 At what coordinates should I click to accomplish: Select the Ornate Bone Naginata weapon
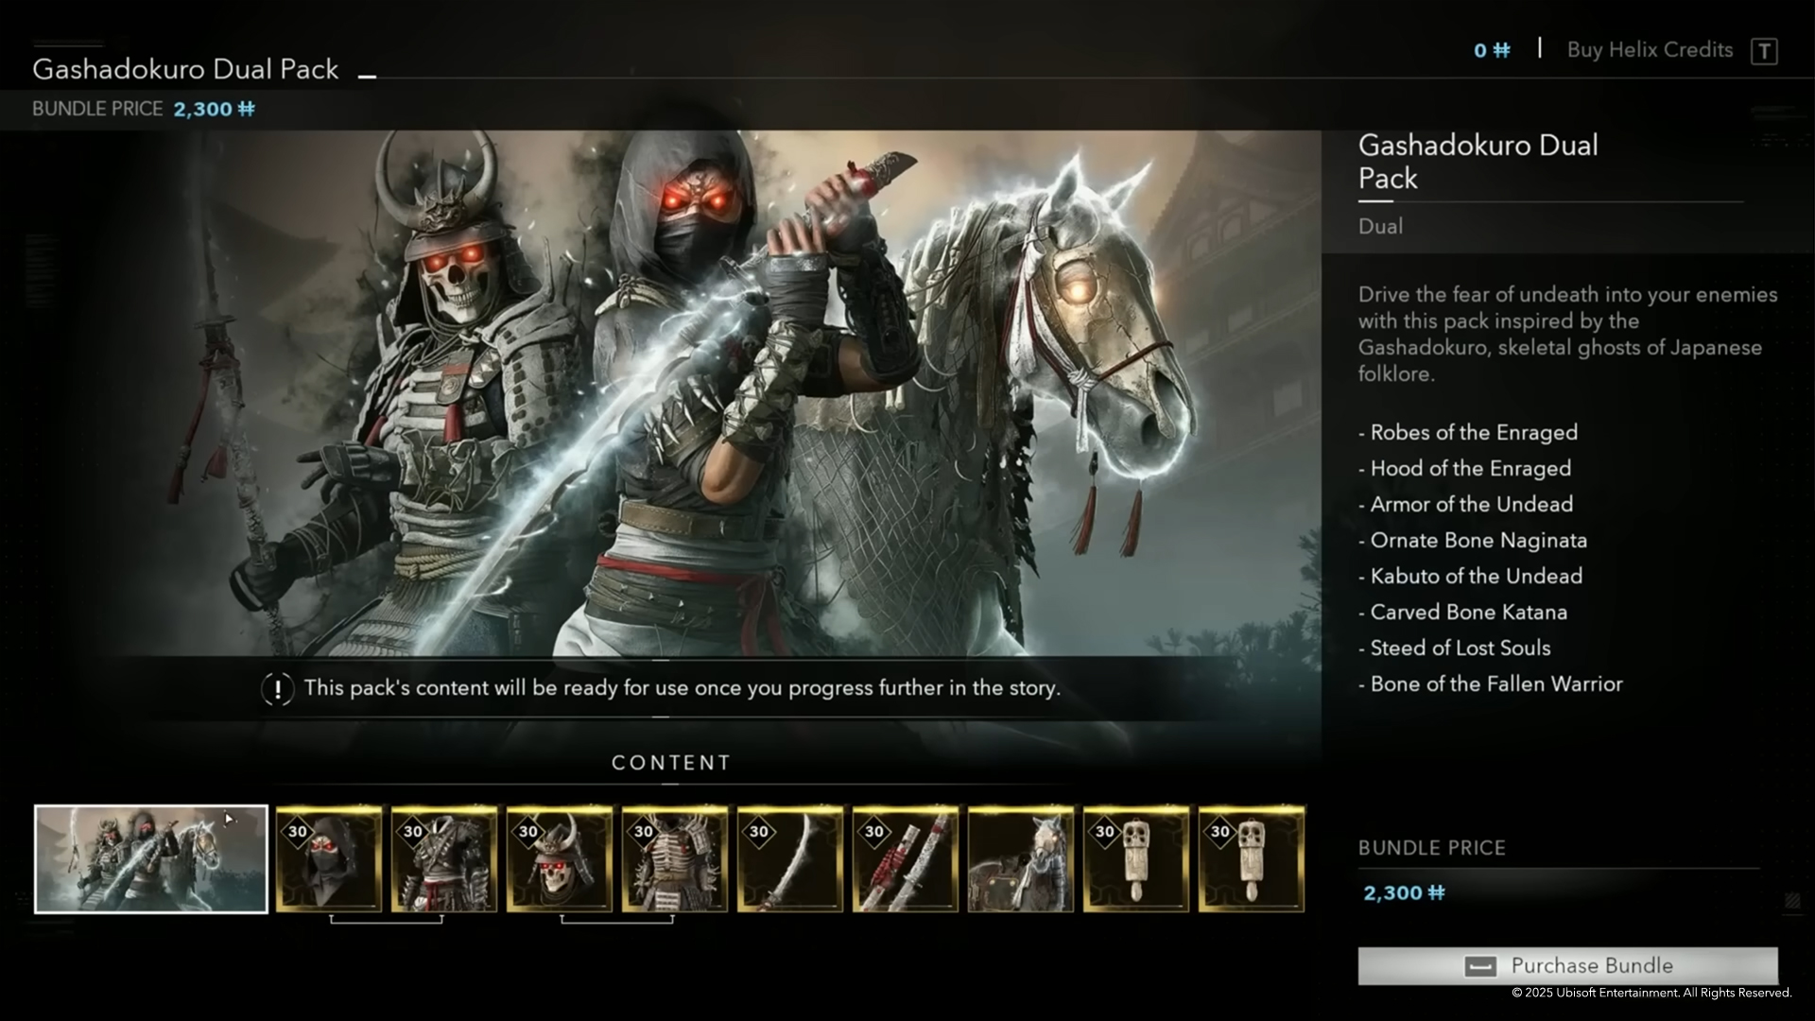[790, 859]
